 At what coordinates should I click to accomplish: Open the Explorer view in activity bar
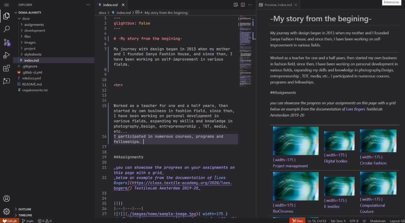tap(6, 16)
